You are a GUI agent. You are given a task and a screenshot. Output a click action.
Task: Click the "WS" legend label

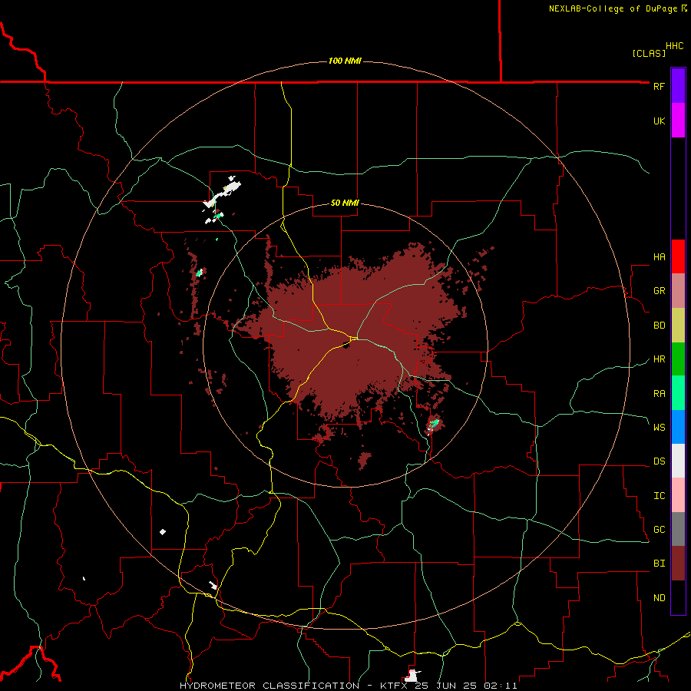tap(659, 428)
